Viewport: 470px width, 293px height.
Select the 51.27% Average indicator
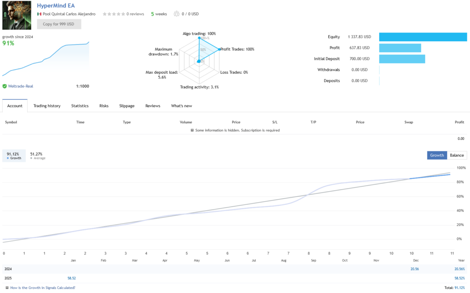point(38,156)
